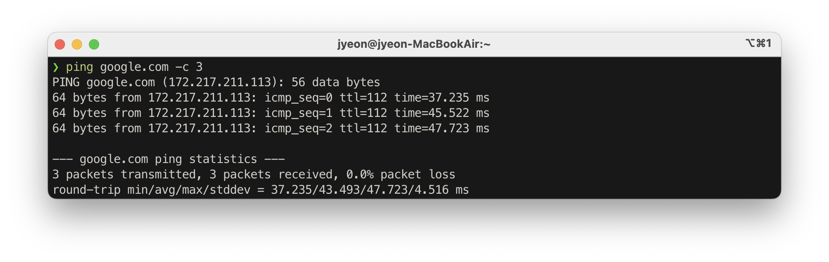Click the yellow minimize window button
829x262 pixels.
[x=77, y=44]
